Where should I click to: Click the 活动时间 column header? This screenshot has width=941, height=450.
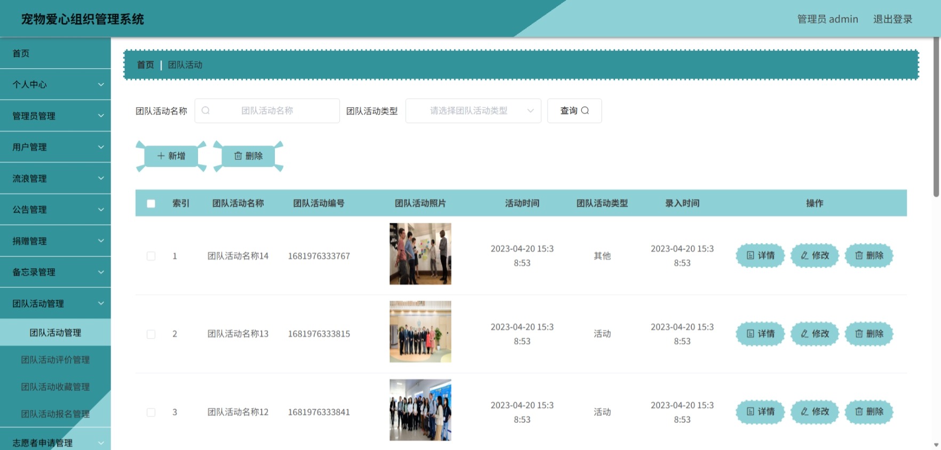(522, 203)
